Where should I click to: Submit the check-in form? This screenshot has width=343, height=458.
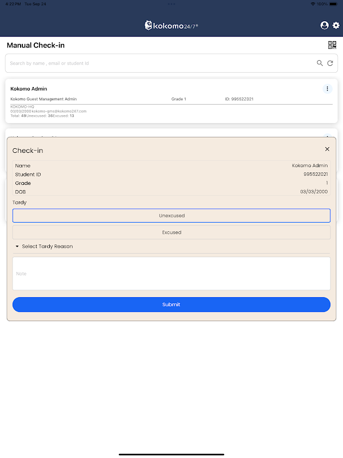click(x=171, y=305)
